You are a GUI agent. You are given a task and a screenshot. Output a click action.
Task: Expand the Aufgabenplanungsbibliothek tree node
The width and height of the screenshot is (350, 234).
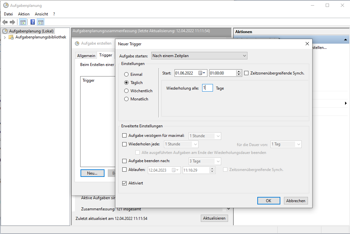[x=5, y=37]
